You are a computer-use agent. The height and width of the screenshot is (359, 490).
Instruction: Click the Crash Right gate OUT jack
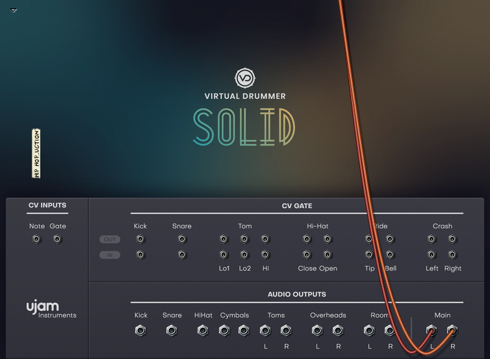click(x=452, y=239)
